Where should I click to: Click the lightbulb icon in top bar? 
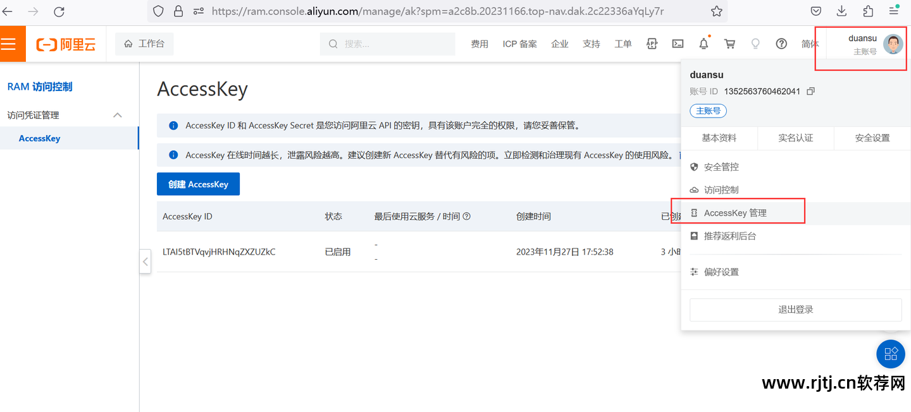tap(755, 44)
